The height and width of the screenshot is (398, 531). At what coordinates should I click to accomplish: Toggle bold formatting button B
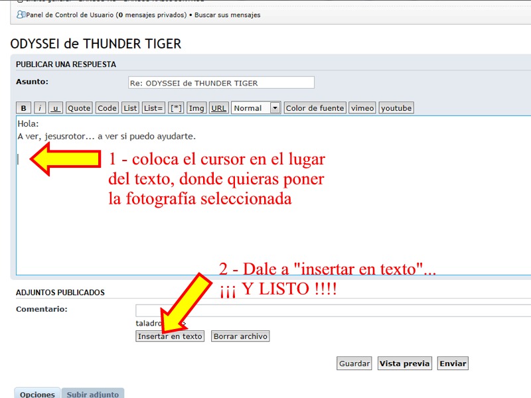[x=23, y=108]
